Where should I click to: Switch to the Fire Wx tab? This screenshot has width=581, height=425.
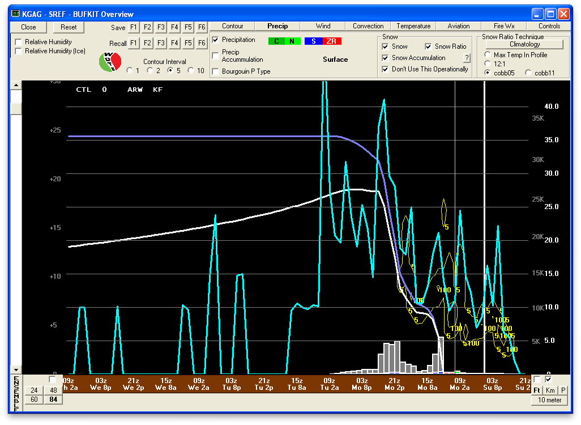point(504,26)
